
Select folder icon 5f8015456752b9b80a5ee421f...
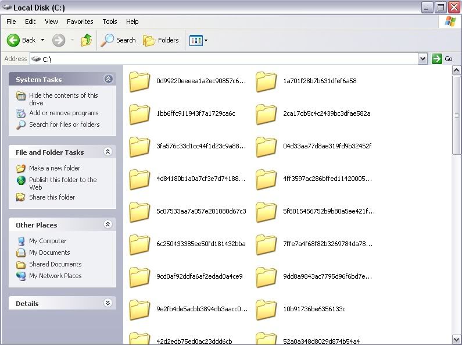point(266,212)
